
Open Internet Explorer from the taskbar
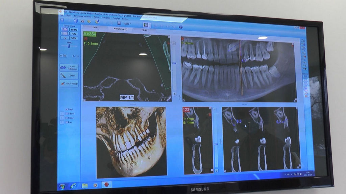tap(74, 186)
